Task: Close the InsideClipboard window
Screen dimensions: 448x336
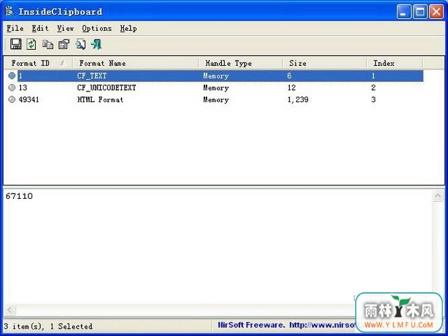Action: coord(437,11)
